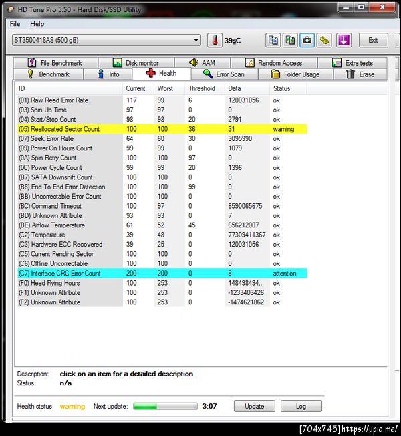Image resolution: width=401 pixels, height=436 pixels.
Task: Select the Spin Retry Count row
Action: click(x=162, y=158)
